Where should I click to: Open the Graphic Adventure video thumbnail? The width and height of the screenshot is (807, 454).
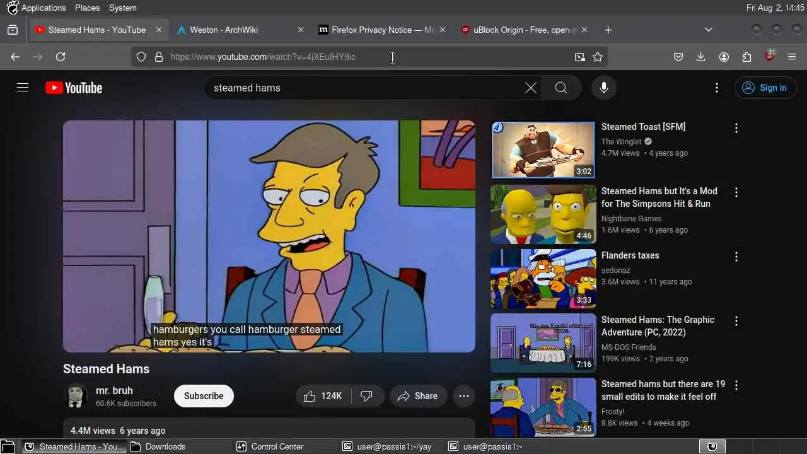[x=543, y=343]
